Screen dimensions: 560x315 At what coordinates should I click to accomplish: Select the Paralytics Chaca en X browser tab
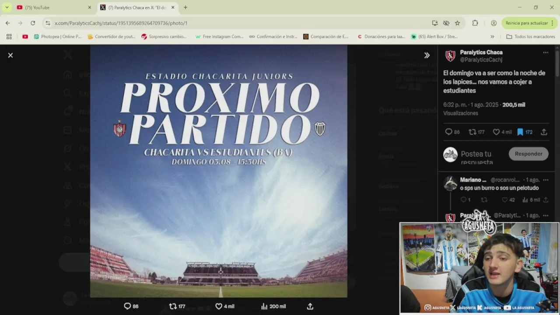point(137,7)
